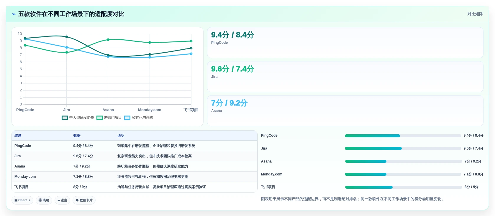The image size is (495, 216).
Task: Toggle the 中大型研发协作 legend item
Action: click(x=78, y=118)
